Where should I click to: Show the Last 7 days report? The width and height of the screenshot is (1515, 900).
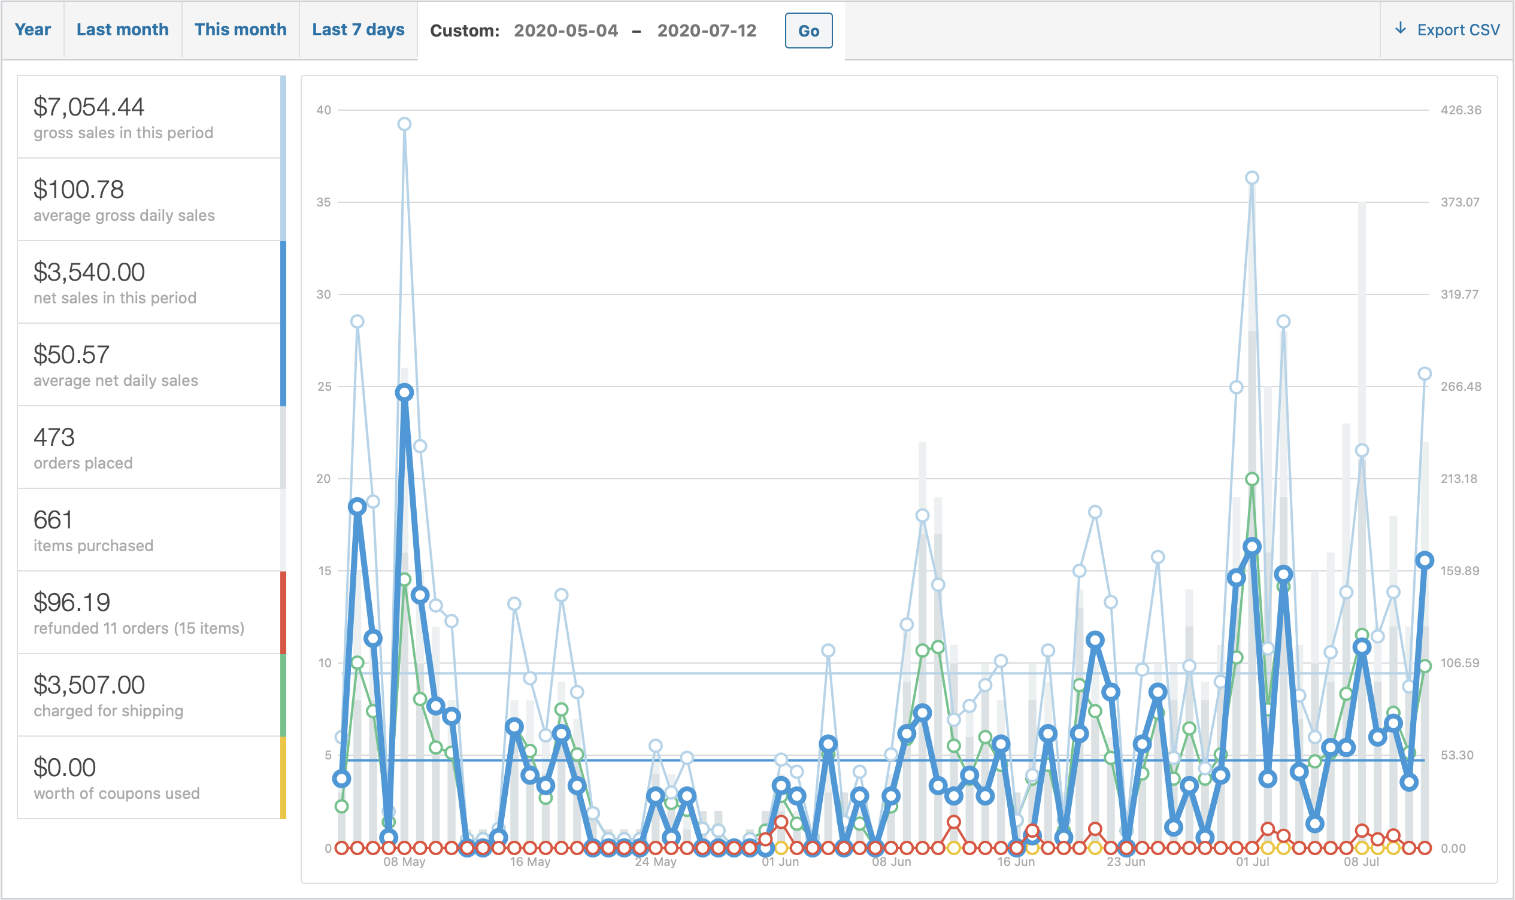(358, 30)
